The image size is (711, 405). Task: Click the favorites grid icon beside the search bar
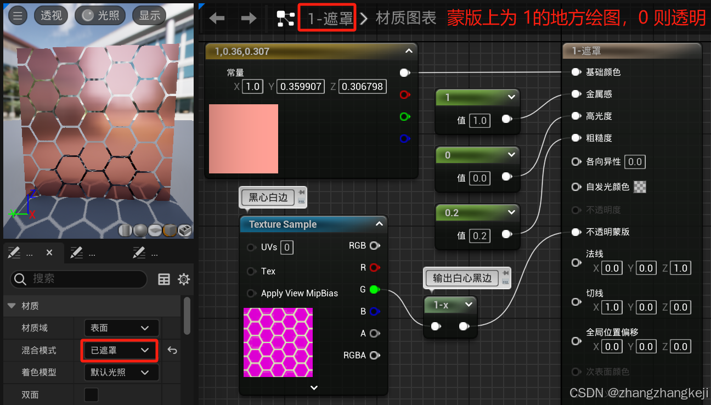[163, 280]
